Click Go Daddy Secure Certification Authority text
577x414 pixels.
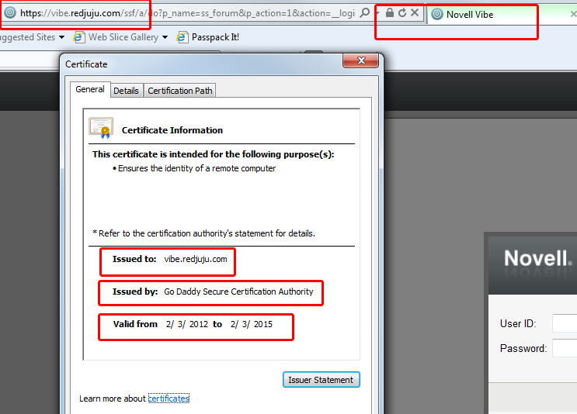(x=238, y=292)
